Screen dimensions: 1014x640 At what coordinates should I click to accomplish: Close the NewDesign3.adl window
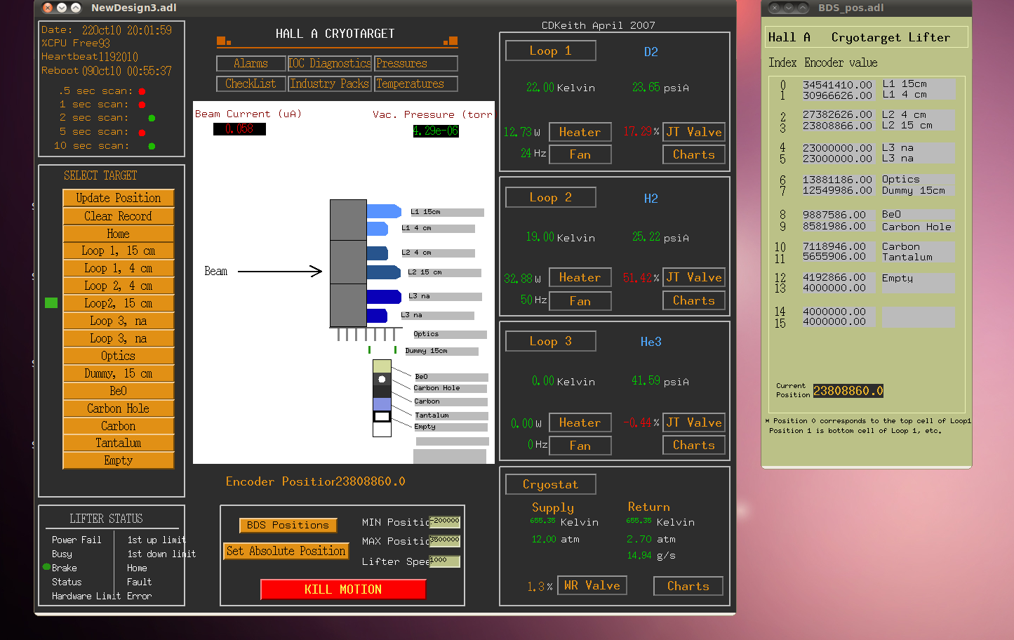tap(48, 8)
